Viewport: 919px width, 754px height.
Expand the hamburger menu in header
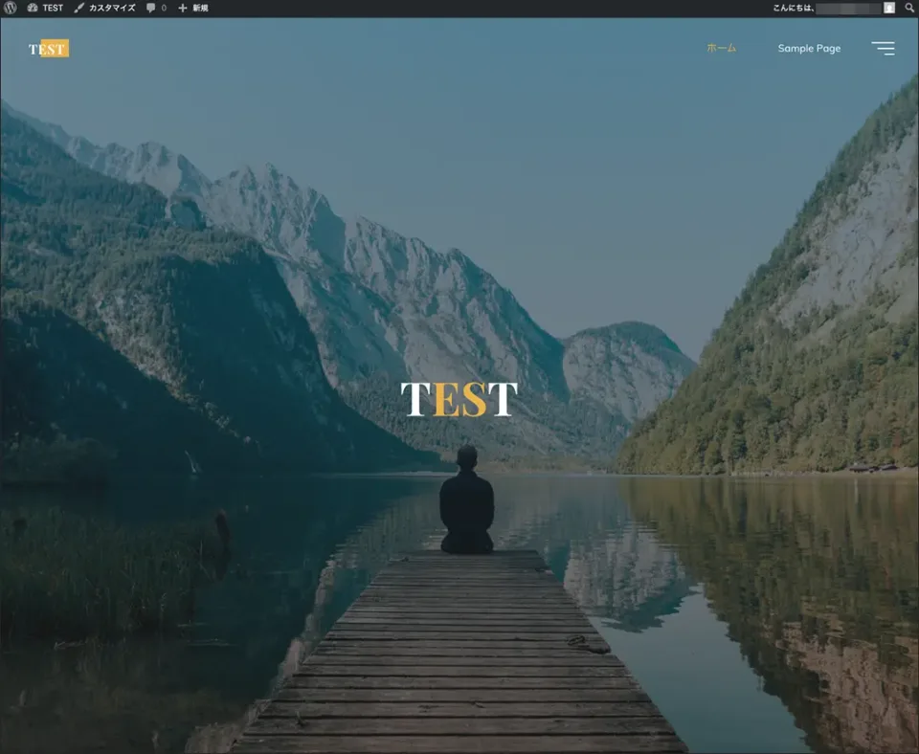883,48
